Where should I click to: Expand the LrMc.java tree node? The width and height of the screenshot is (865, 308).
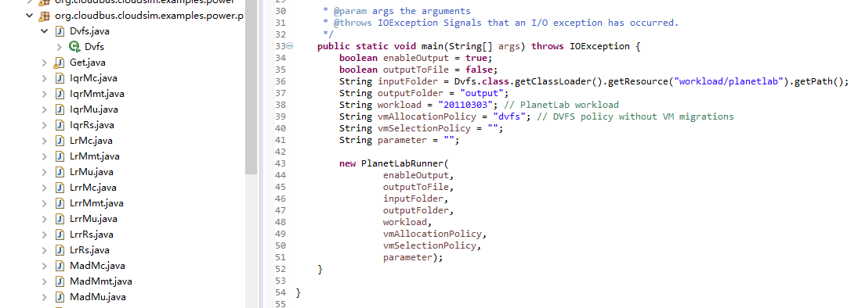point(45,141)
